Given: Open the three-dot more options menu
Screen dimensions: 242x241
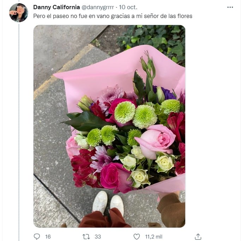Looking at the screenshot, I should pyautogui.click(x=230, y=7).
